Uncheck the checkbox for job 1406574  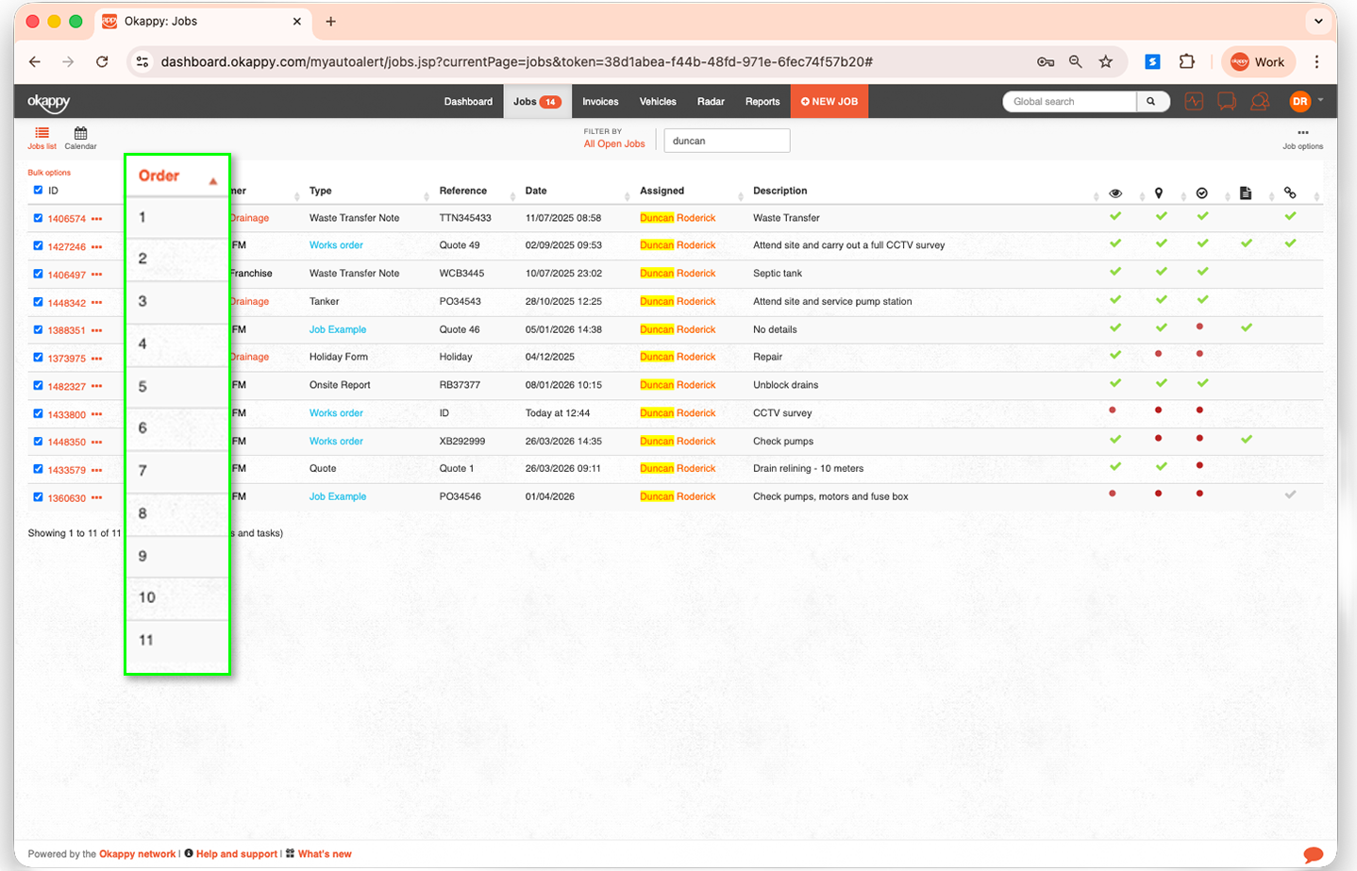pos(38,218)
